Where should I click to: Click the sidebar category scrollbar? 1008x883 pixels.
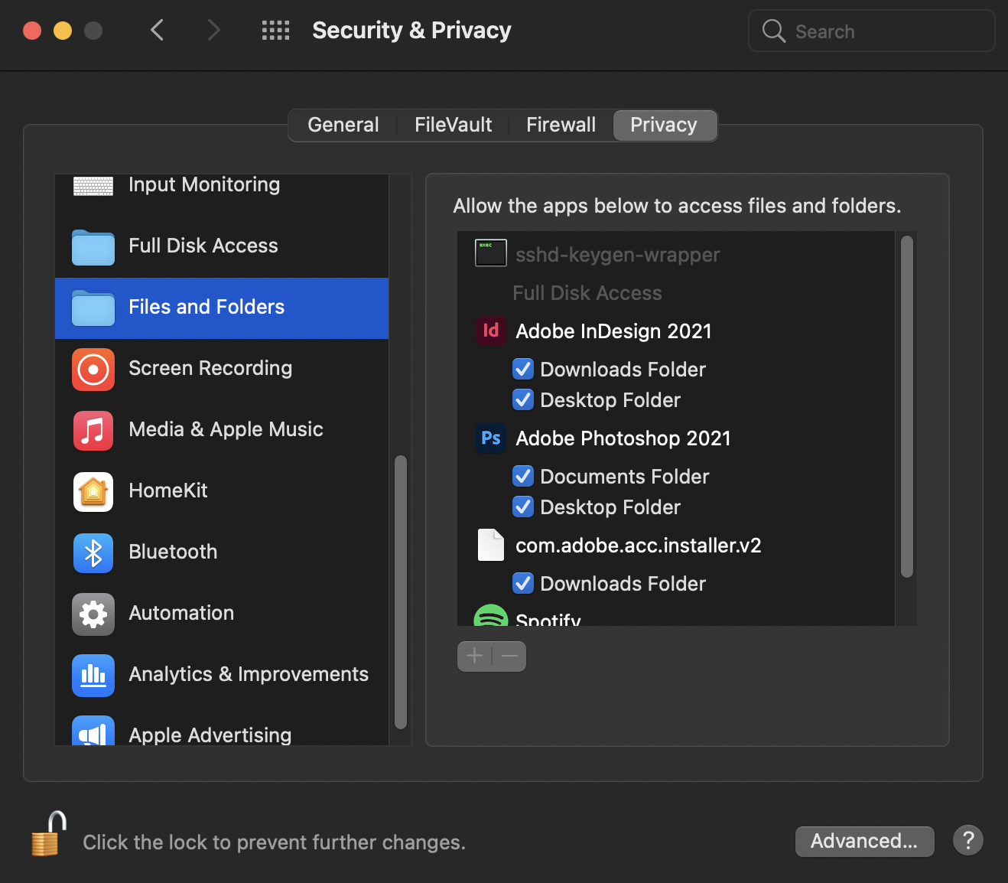pos(401,592)
